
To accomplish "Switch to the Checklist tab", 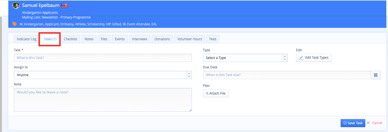I will point(70,39).
